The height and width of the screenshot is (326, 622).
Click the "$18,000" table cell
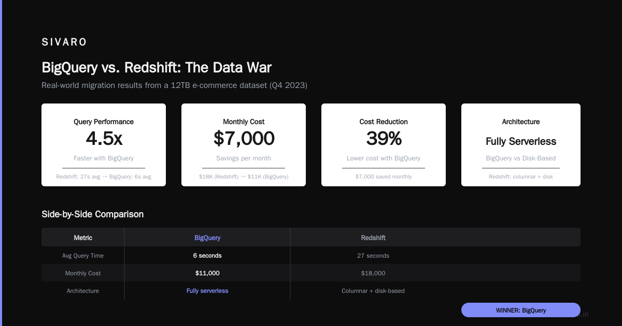pos(373,273)
